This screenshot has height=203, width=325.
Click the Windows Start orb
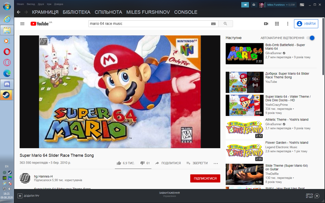7,6
